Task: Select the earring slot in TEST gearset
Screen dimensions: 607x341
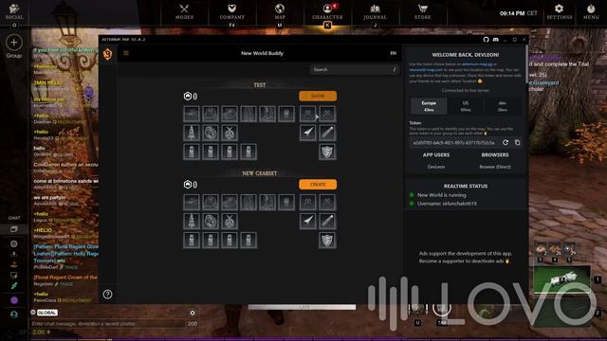Action: 230,133
